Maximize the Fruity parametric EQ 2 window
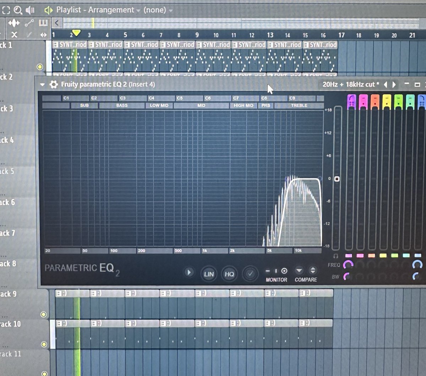Image resolution: width=426 pixels, height=376 pixels. (417, 85)
